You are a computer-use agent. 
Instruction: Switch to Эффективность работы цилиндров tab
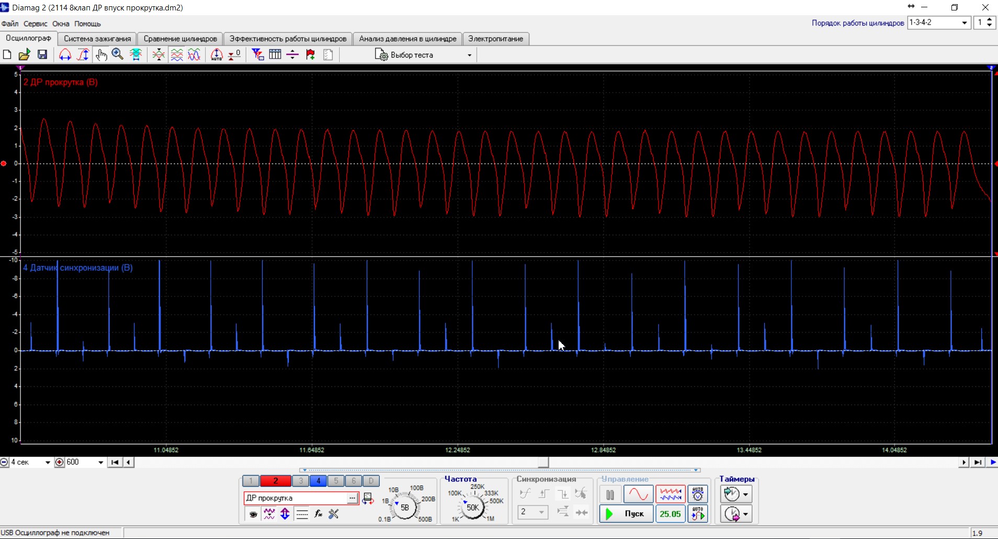[x=288, y=39]
